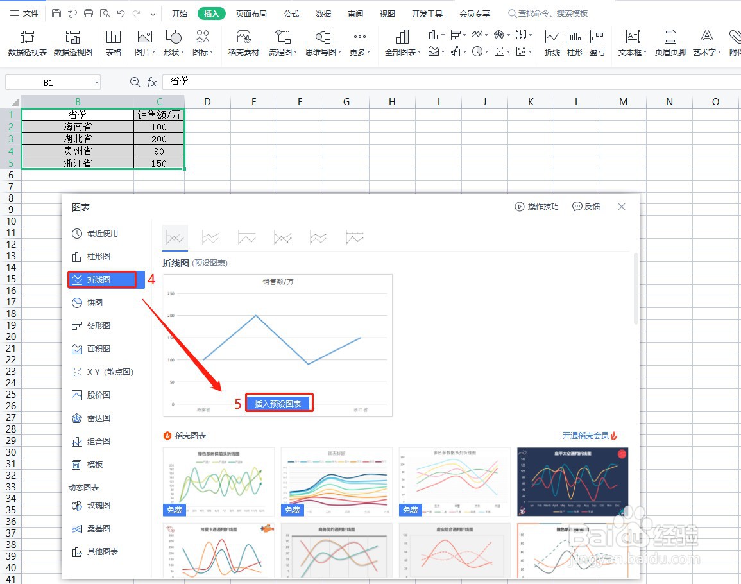
Task: Click 插入预设图表 button
Action: (278, 404)
